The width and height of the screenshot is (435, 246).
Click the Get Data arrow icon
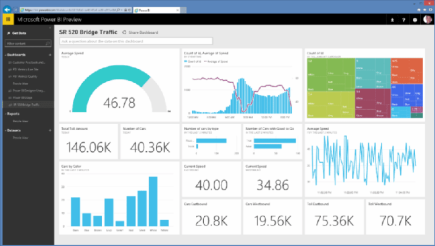tap(8, 32)
